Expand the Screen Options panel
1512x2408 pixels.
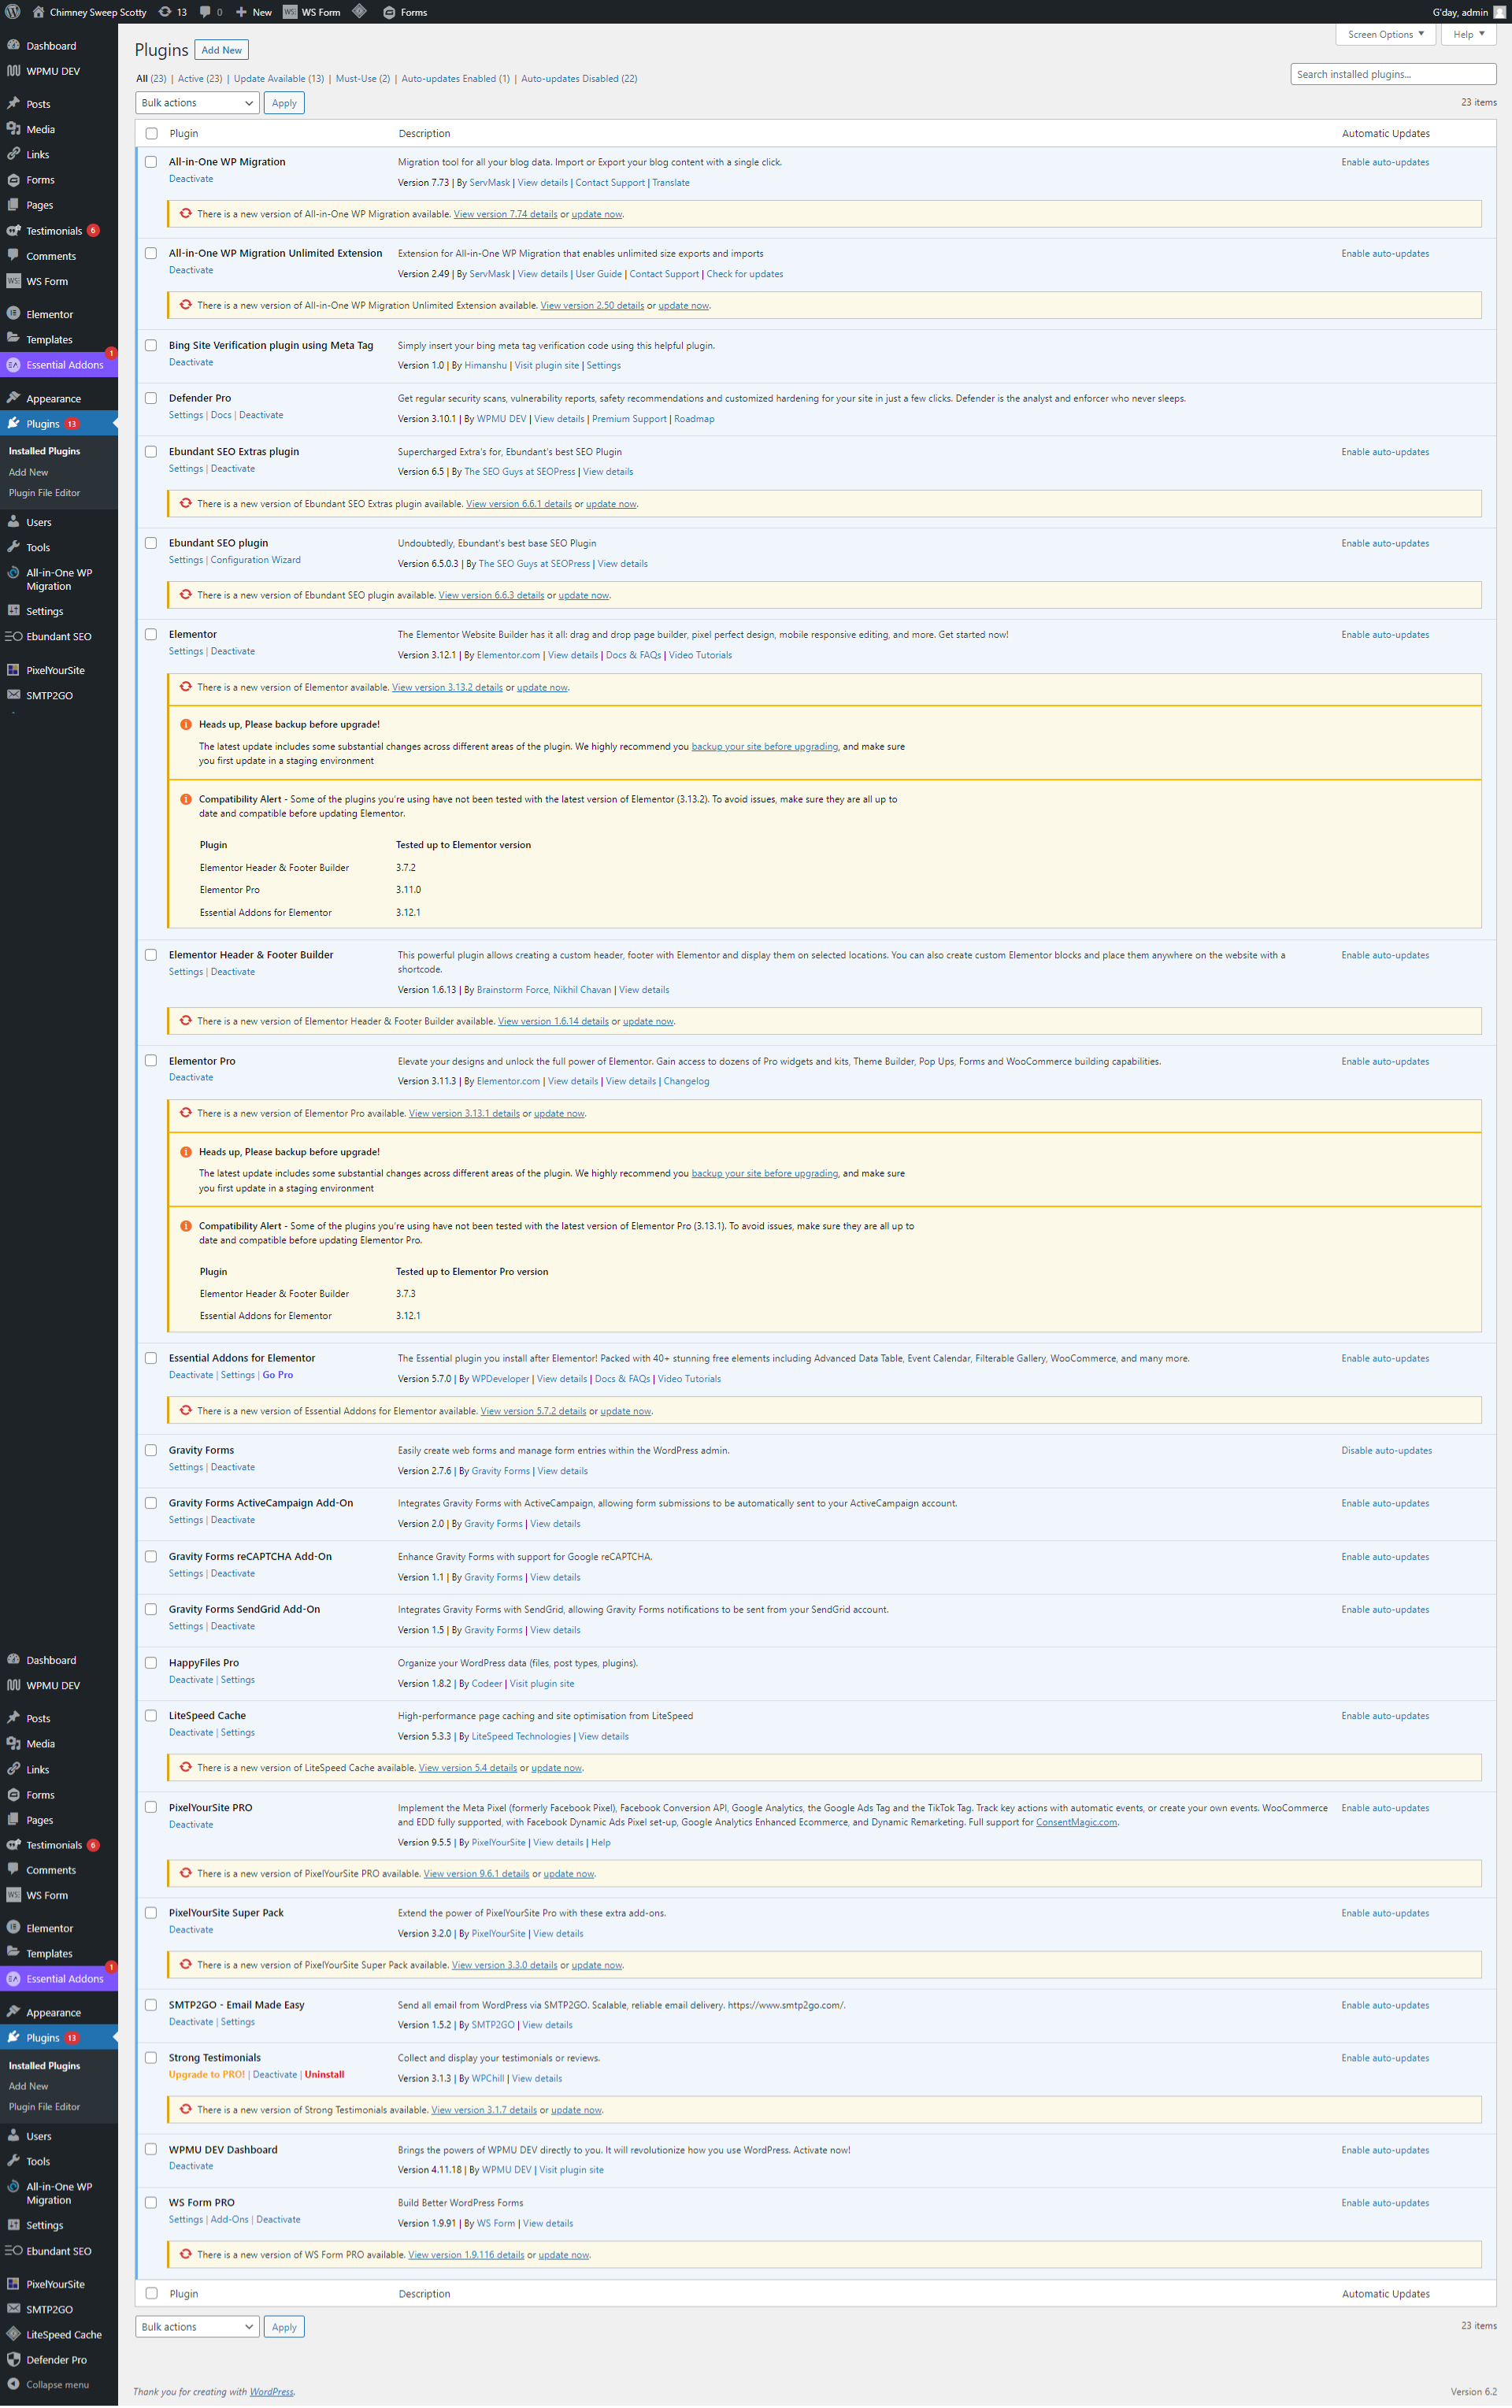1385,34
